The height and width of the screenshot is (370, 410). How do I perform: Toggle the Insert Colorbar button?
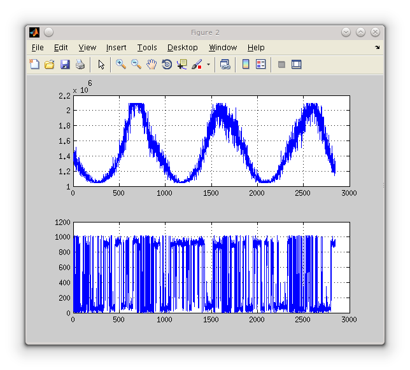(246, 64)
